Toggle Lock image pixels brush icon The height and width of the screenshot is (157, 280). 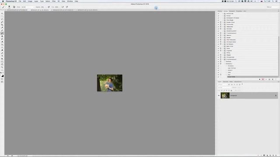pos(224,90)
